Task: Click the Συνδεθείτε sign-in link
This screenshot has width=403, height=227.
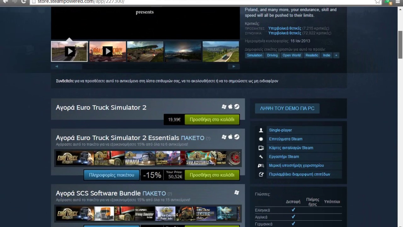Action: tap(65, 81)
